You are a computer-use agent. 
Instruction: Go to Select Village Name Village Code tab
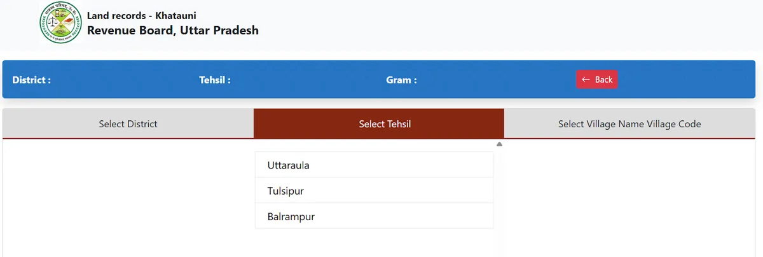coord(629,123)
